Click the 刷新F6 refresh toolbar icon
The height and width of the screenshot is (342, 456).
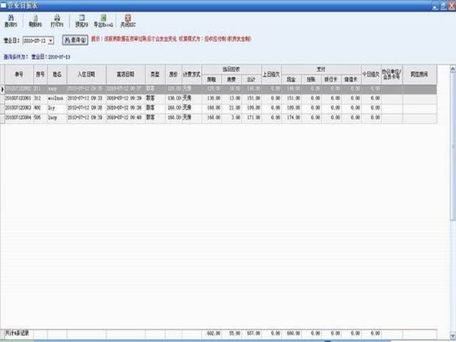coord(34,21)
